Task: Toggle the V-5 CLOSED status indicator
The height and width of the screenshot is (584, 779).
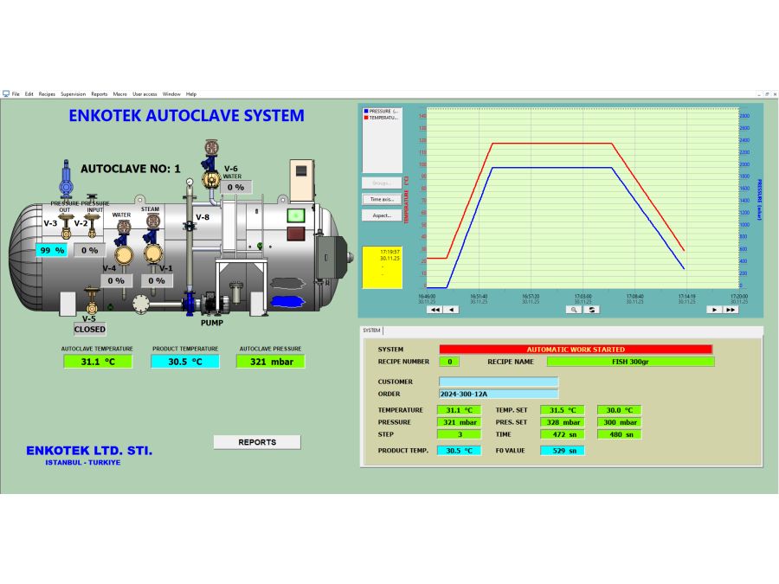Action: click(89, 329)
